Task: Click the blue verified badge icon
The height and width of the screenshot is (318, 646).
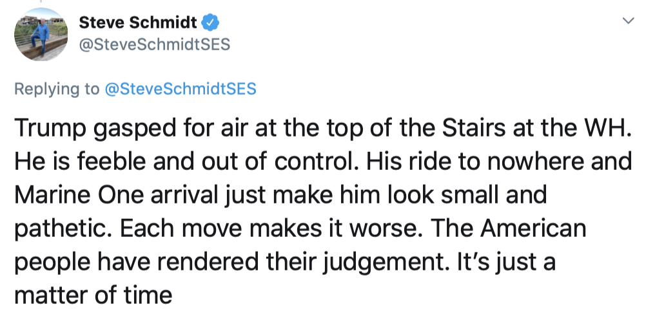Action: pyautogui.click(x=211, y=23)
